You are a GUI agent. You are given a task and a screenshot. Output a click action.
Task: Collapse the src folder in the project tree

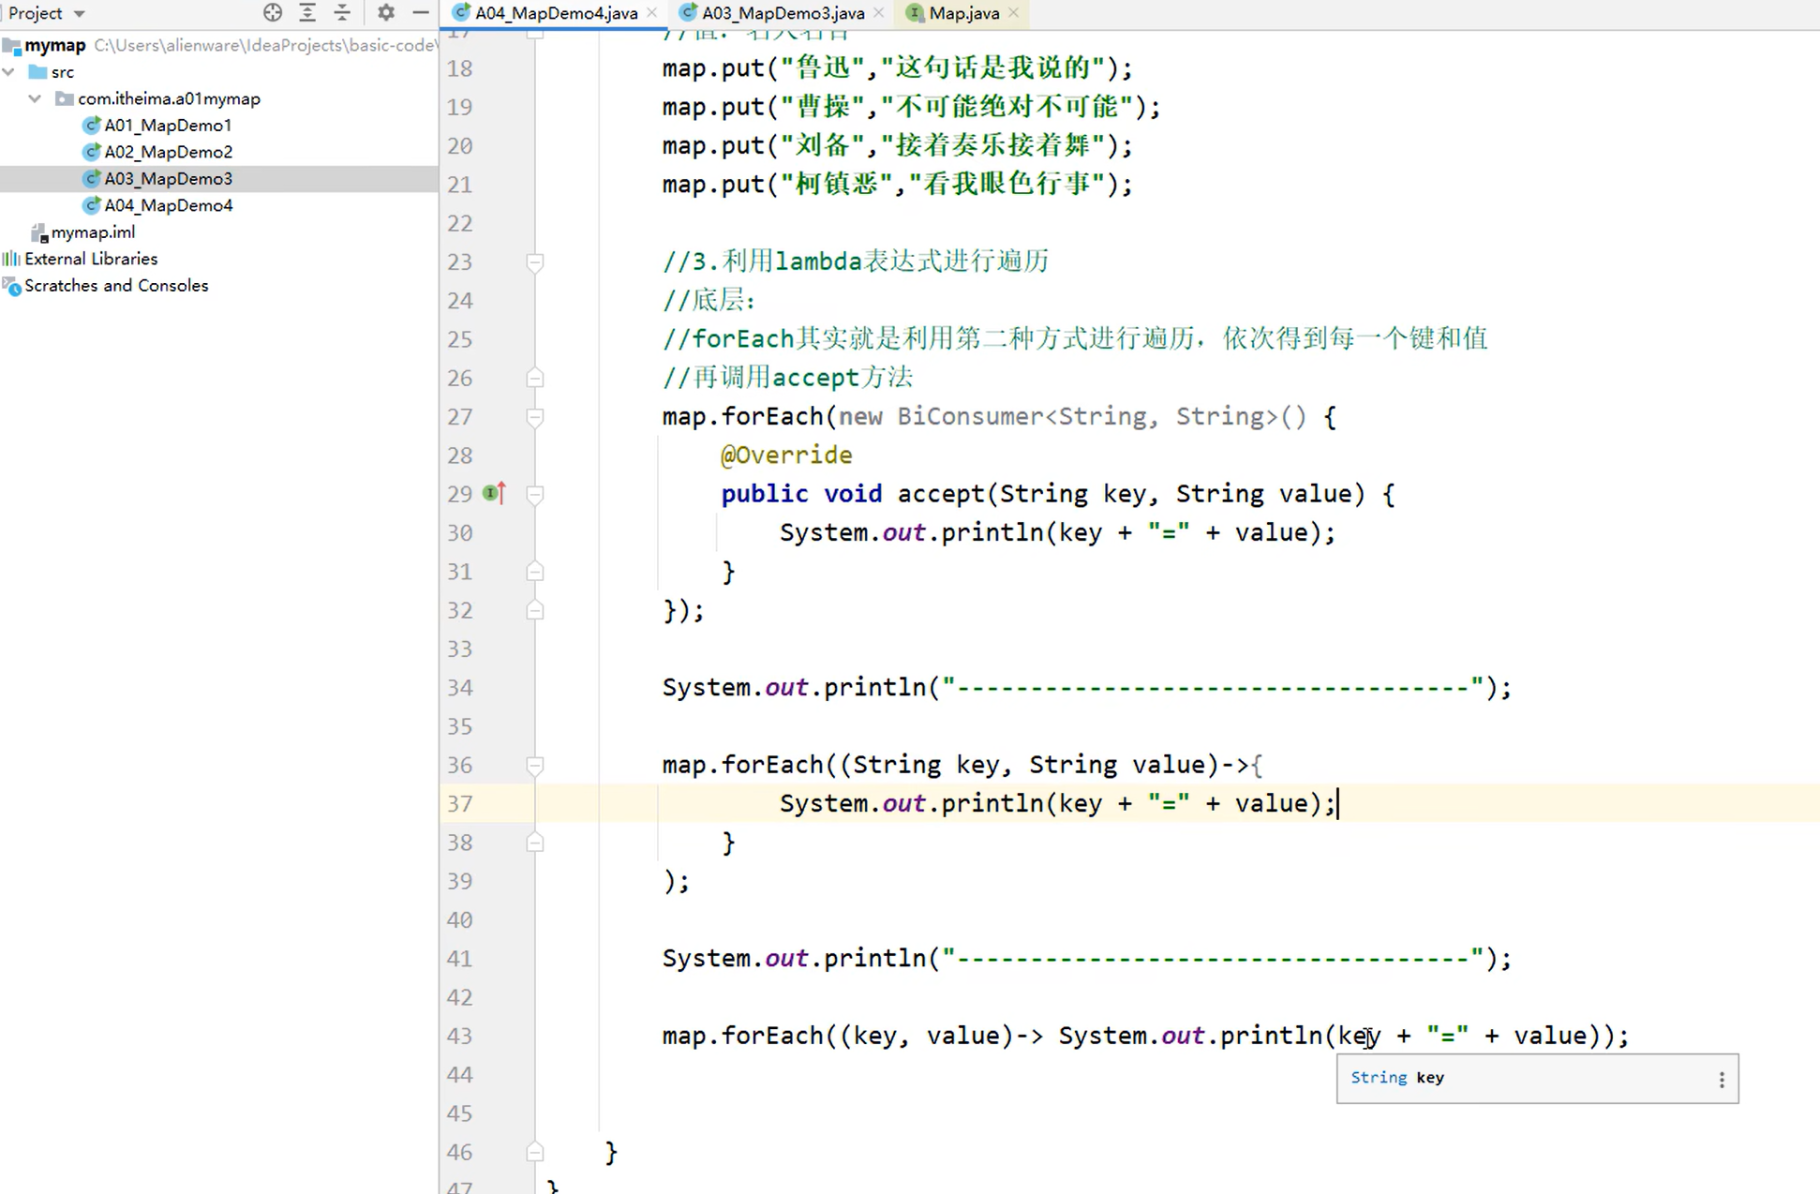[8, 71]
